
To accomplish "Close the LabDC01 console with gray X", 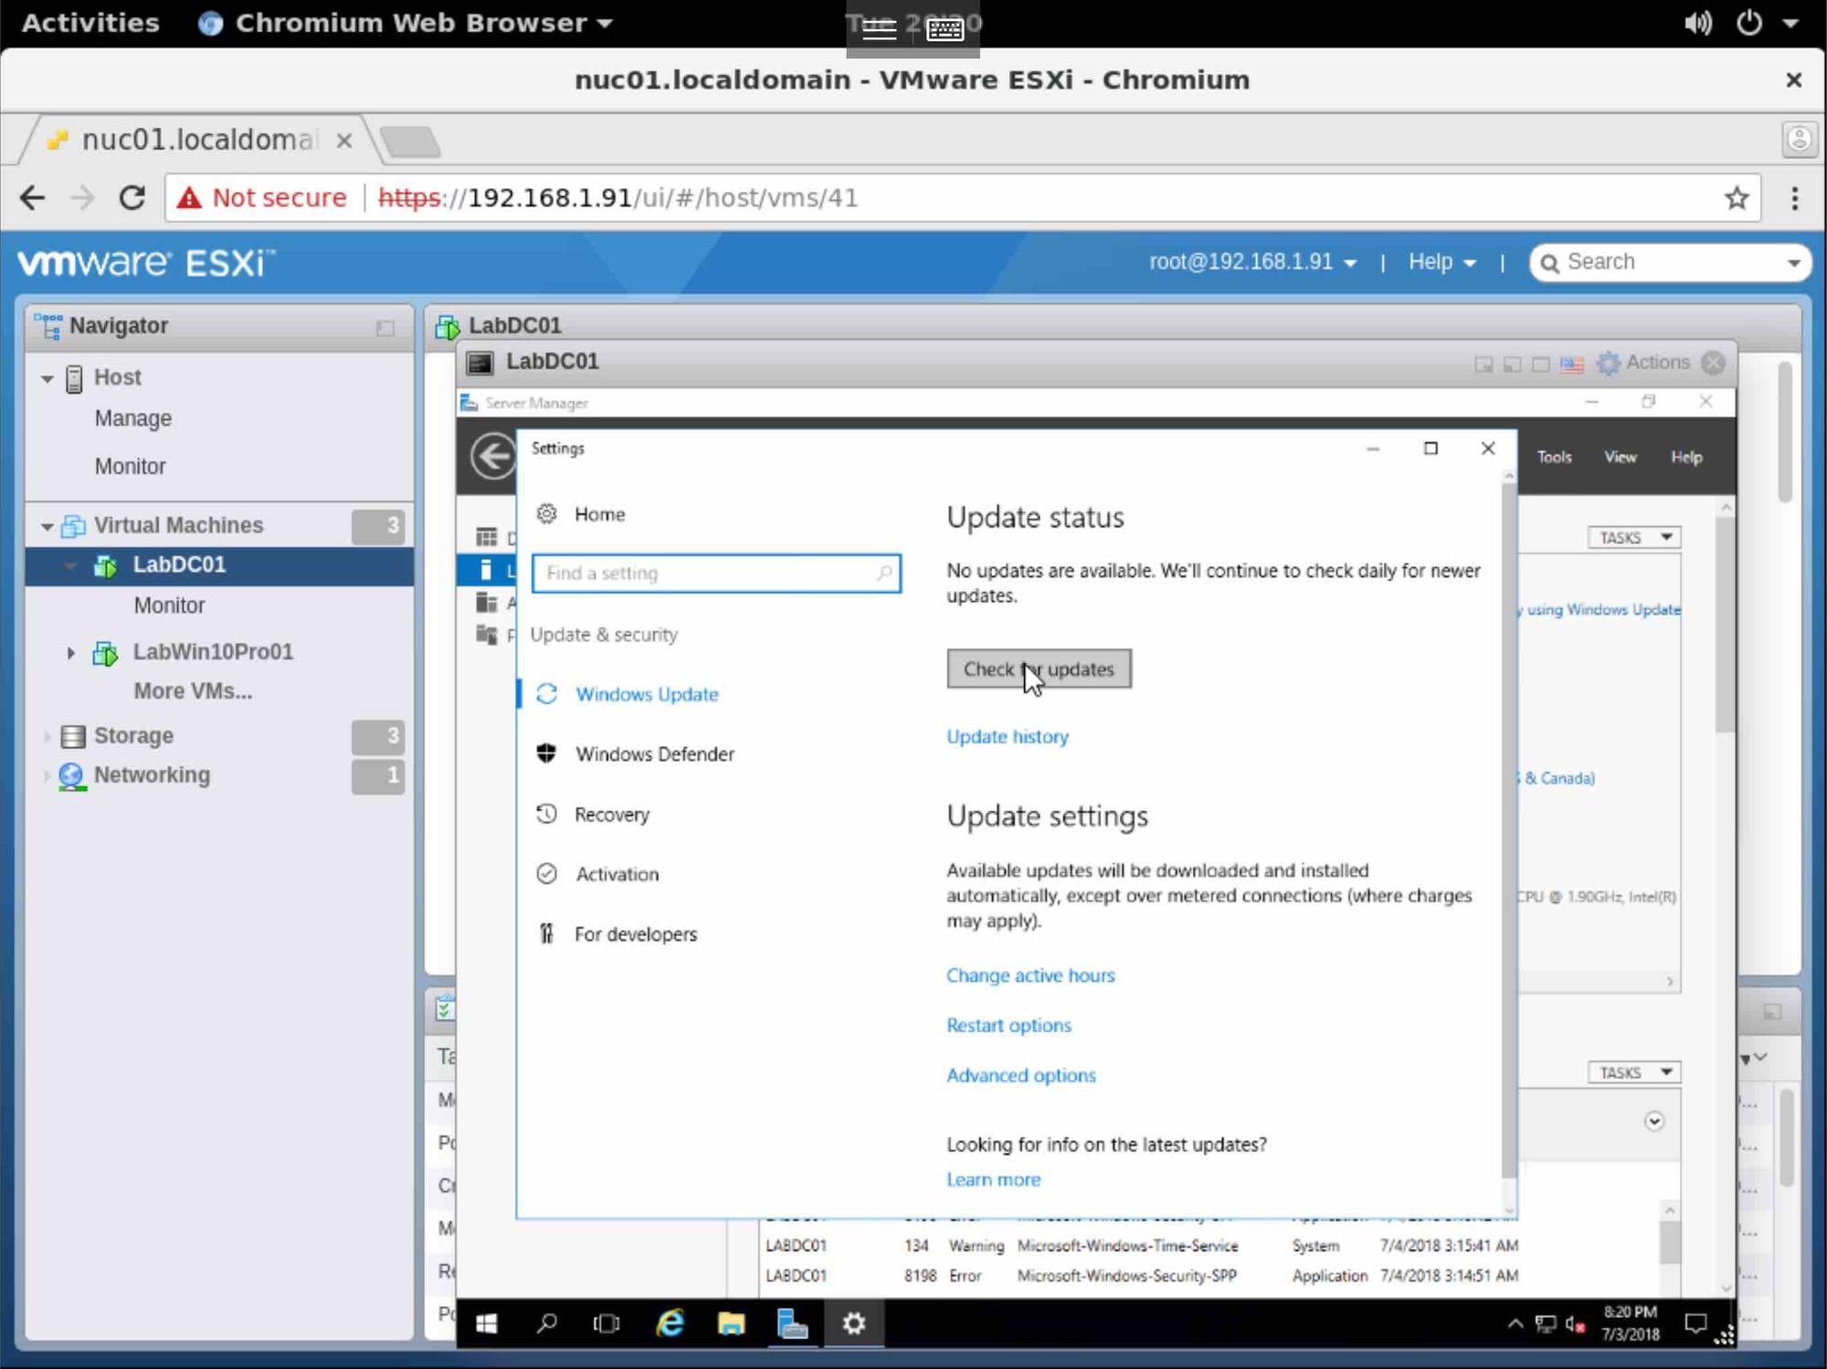I will click(x=1714, y=363).
